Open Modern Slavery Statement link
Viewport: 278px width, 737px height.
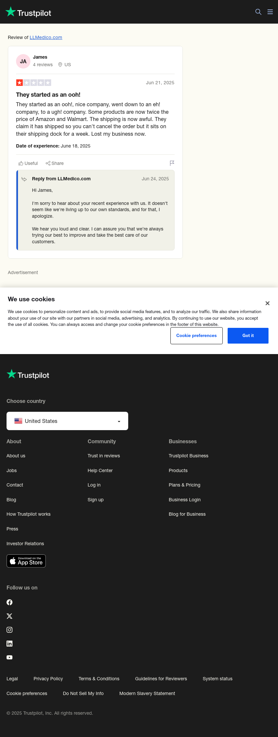(147, 693)
